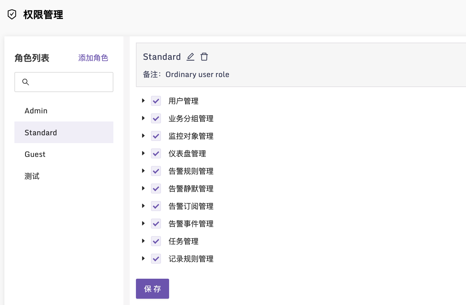Focus the role search input field

point(64,82)
